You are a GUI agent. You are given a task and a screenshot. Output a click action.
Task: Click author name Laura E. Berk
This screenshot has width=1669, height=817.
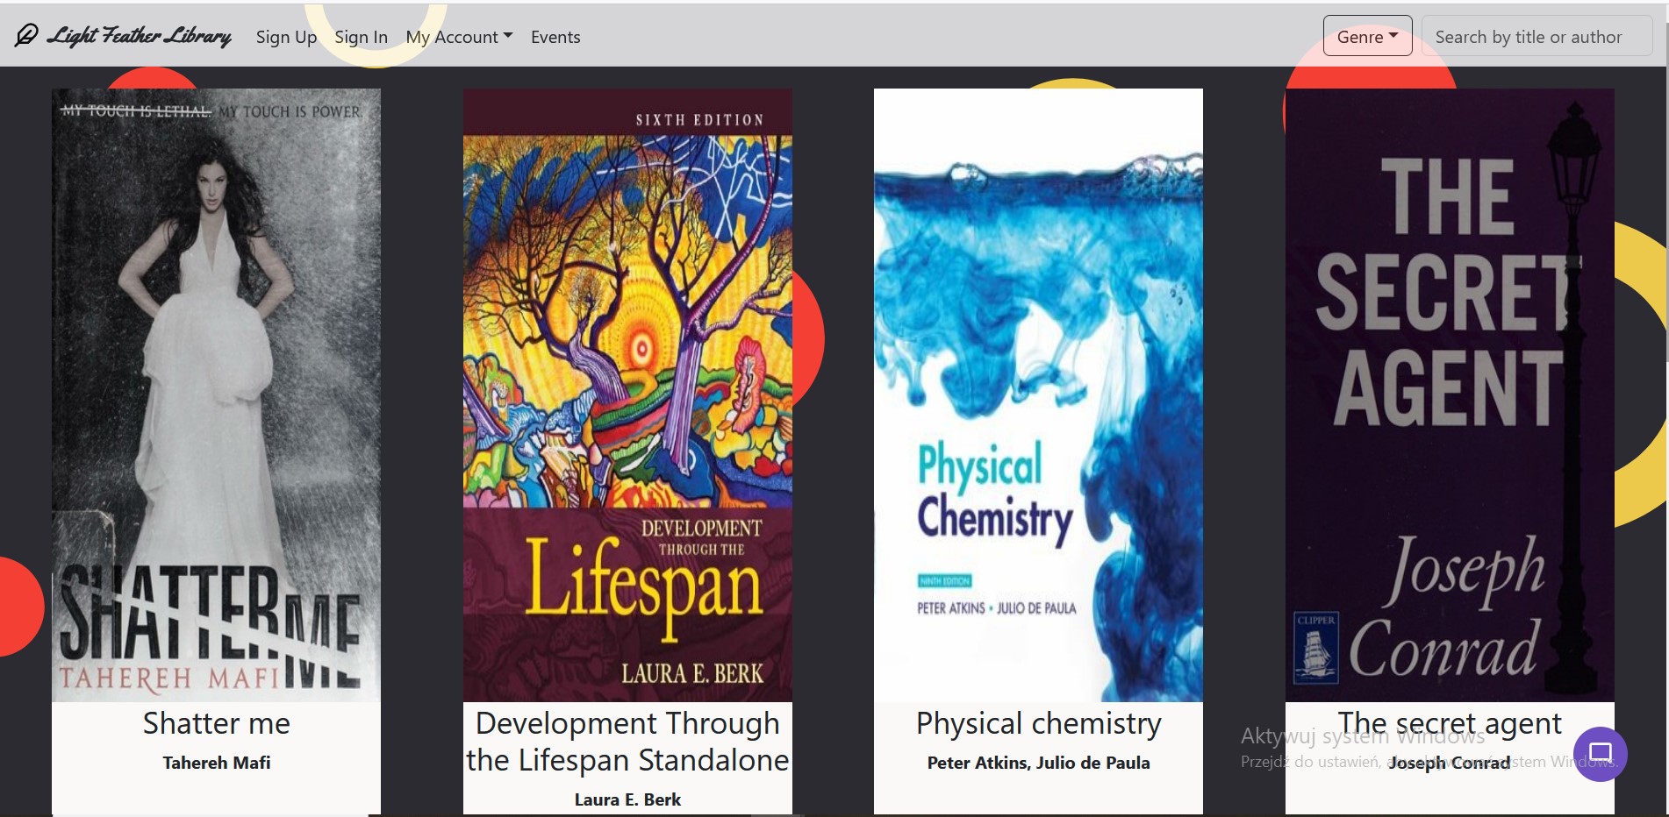(627, 799)
